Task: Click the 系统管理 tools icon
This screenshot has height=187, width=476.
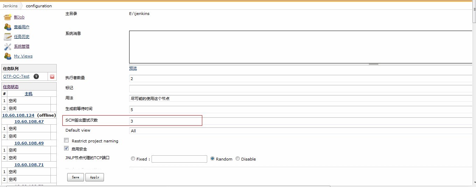Action: tap(8, 46)
